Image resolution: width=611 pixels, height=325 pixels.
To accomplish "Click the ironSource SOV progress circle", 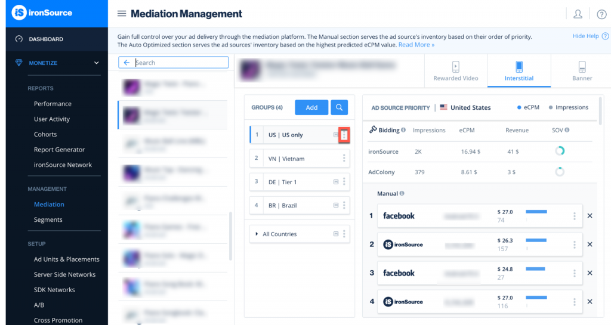I will pyautogui.click(x=560, y=151).
